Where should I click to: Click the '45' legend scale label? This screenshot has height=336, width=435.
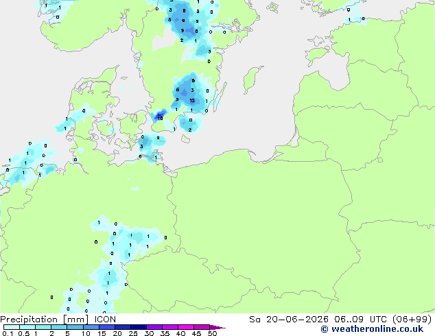[x=196, y=333]
